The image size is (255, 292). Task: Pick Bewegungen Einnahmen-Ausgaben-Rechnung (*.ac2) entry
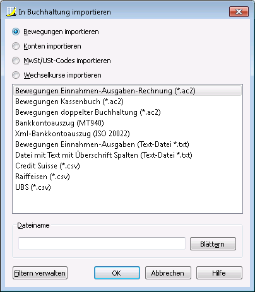coord(127,91)
